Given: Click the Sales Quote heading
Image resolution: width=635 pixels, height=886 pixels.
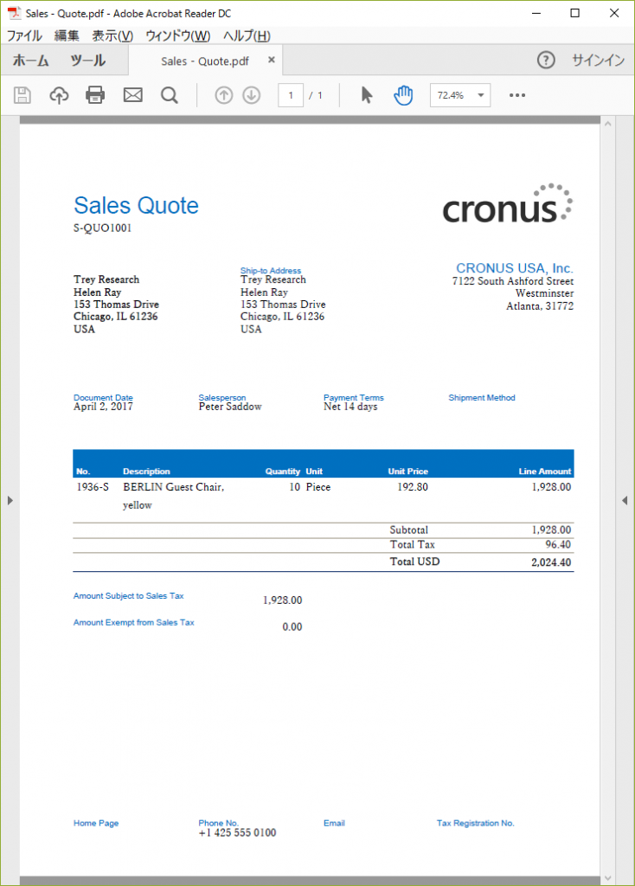Looking at the screenshot, I should 136,206.
